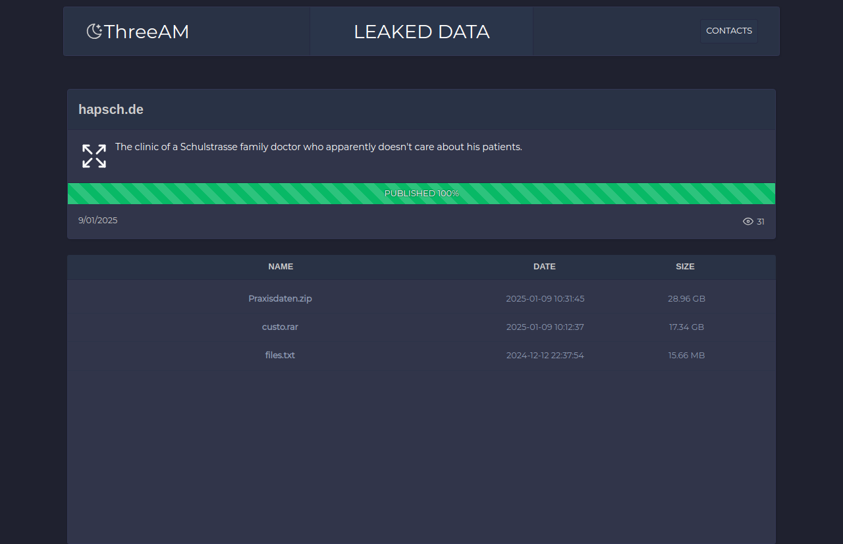Click the expand arrows icon
843x544 pixels.
(x=94, y=156)
